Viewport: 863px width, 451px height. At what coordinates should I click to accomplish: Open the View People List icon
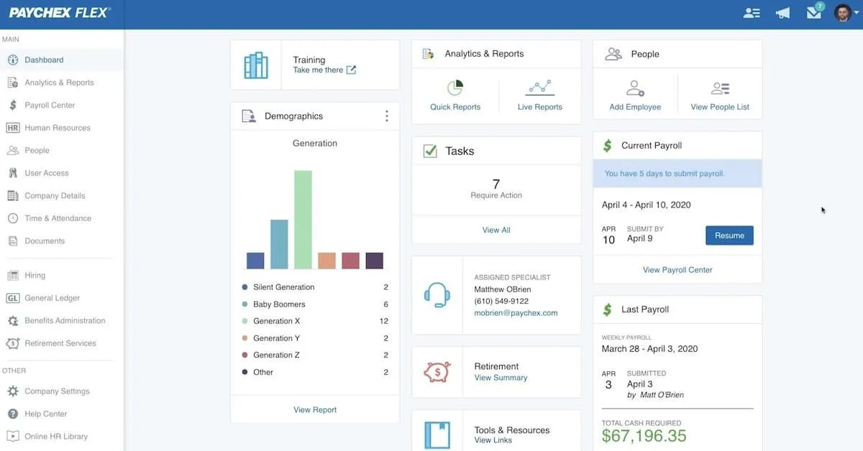click(720, 88)
